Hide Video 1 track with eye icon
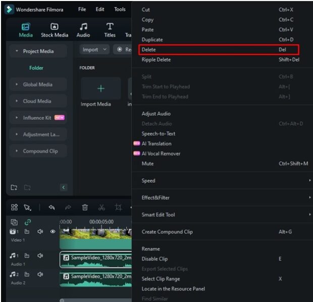Screen dimensions: 313x302 pos(53,232)
